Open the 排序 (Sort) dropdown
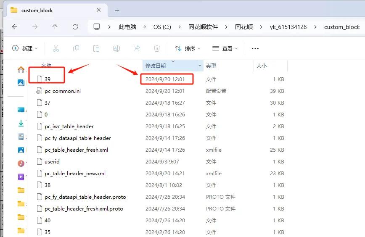The image size is (365, 237). click(x=188, y=48)
